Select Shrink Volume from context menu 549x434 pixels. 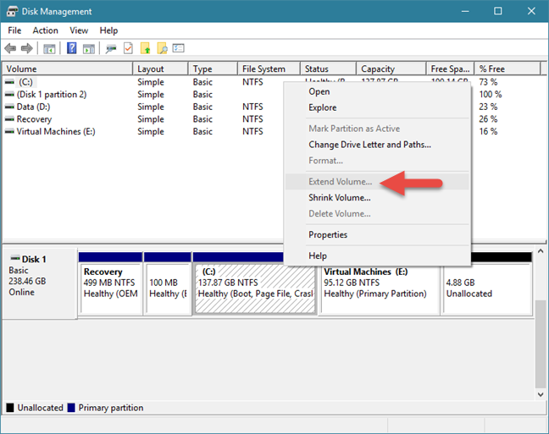pos(377,198)
